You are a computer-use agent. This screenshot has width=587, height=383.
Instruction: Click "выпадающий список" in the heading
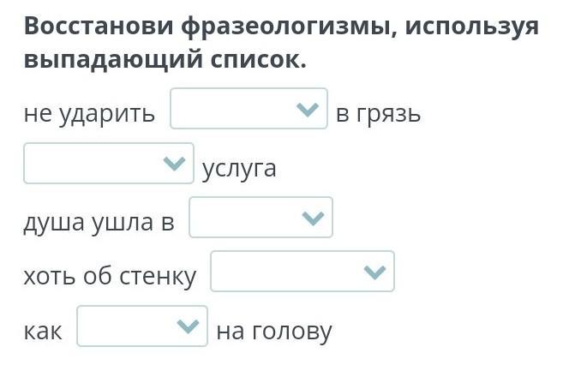pyautogui.click(x=165, y=62)
